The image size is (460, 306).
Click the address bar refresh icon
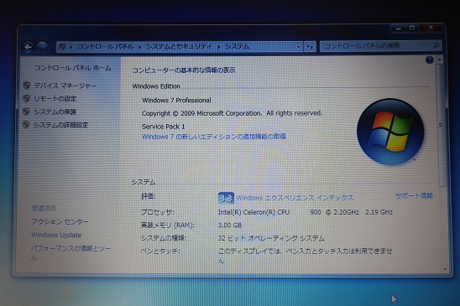(x=310, y=46)
